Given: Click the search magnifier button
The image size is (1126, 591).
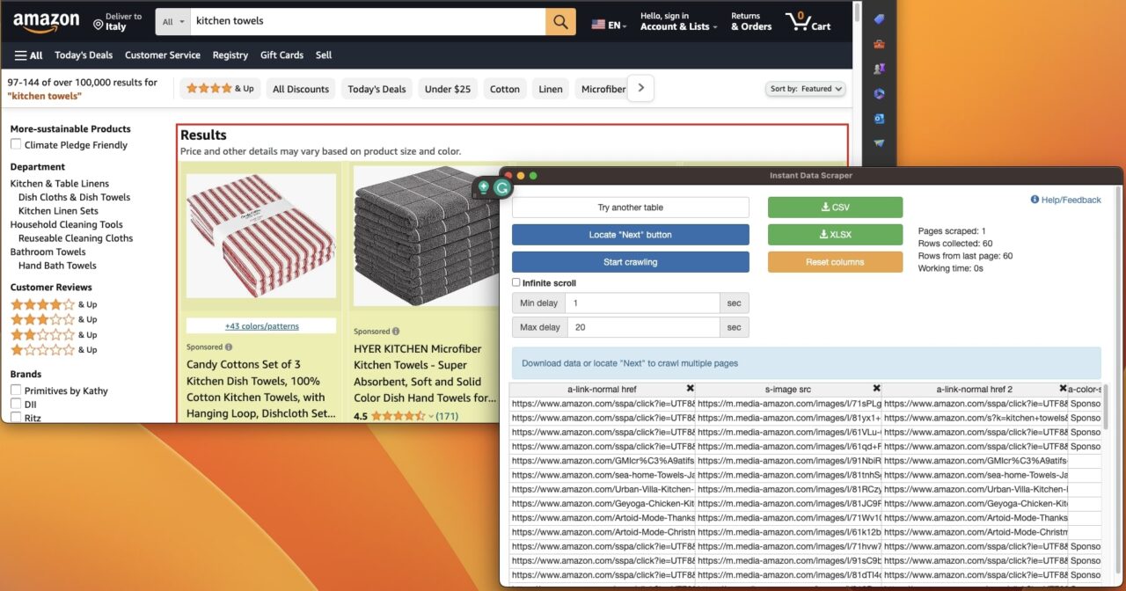Looking at the screenshot, I should pyautogui.click(x=560, y=21).
